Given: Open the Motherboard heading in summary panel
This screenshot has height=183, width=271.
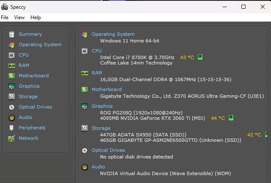Looking at the screenshot, I should click(106, 89).
